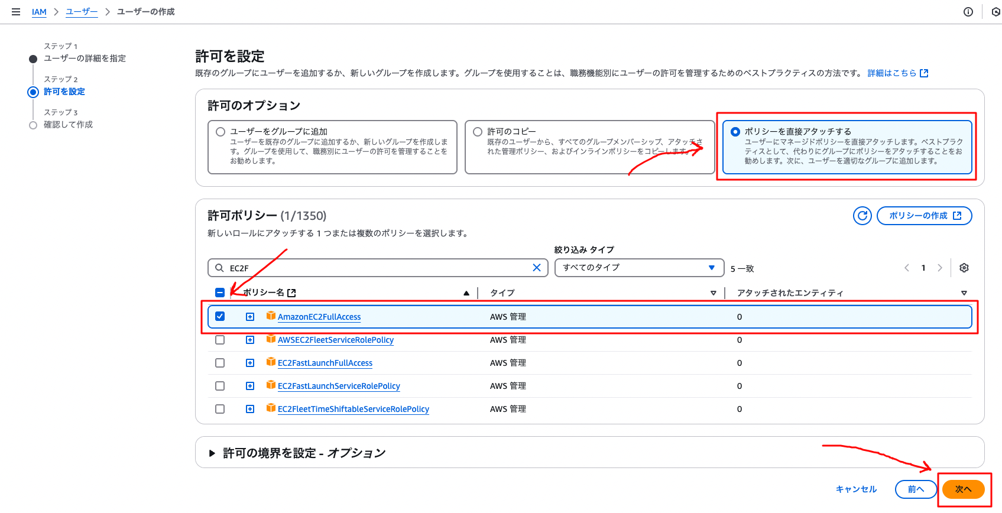The height and width of the screenshot is (513, 1002).
Task: Click 次へ button
Action: click(964, 489)
